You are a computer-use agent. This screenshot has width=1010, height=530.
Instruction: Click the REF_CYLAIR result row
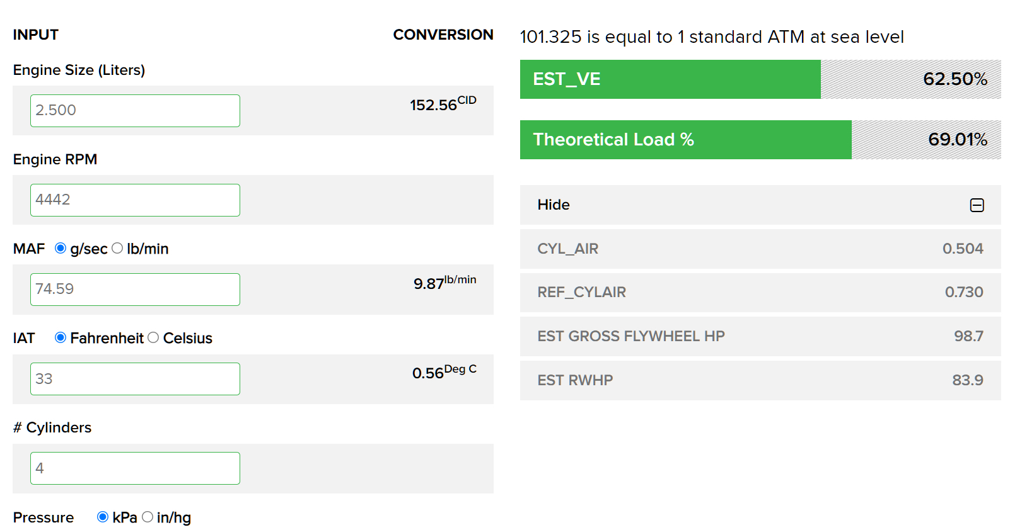[760, 292]
